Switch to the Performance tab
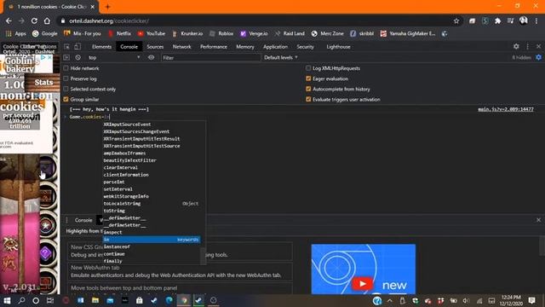Viewport: 545px width, 307px height. click(x=214, y=47)
